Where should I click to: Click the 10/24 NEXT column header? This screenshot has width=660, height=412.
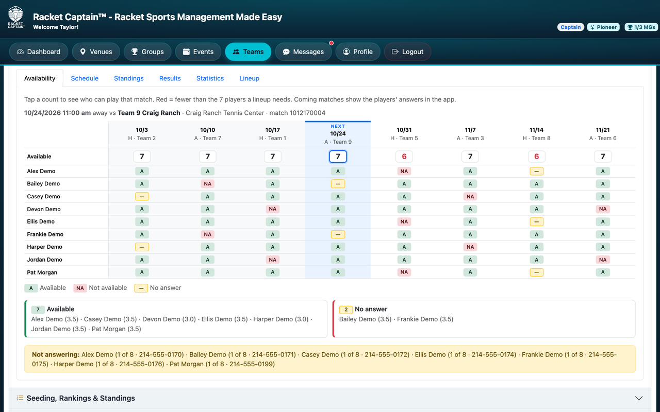click(338, 134)
